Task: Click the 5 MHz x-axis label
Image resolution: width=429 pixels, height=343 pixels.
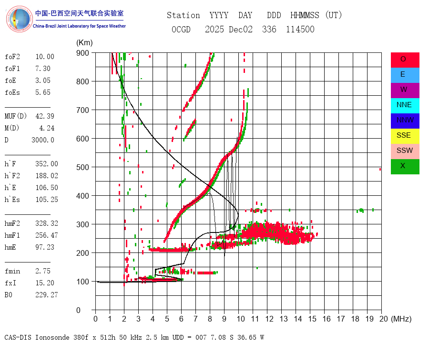Action: point(167,319)
